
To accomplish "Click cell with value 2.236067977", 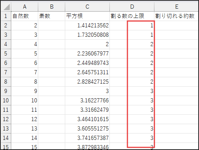I will tap(87, 54).
